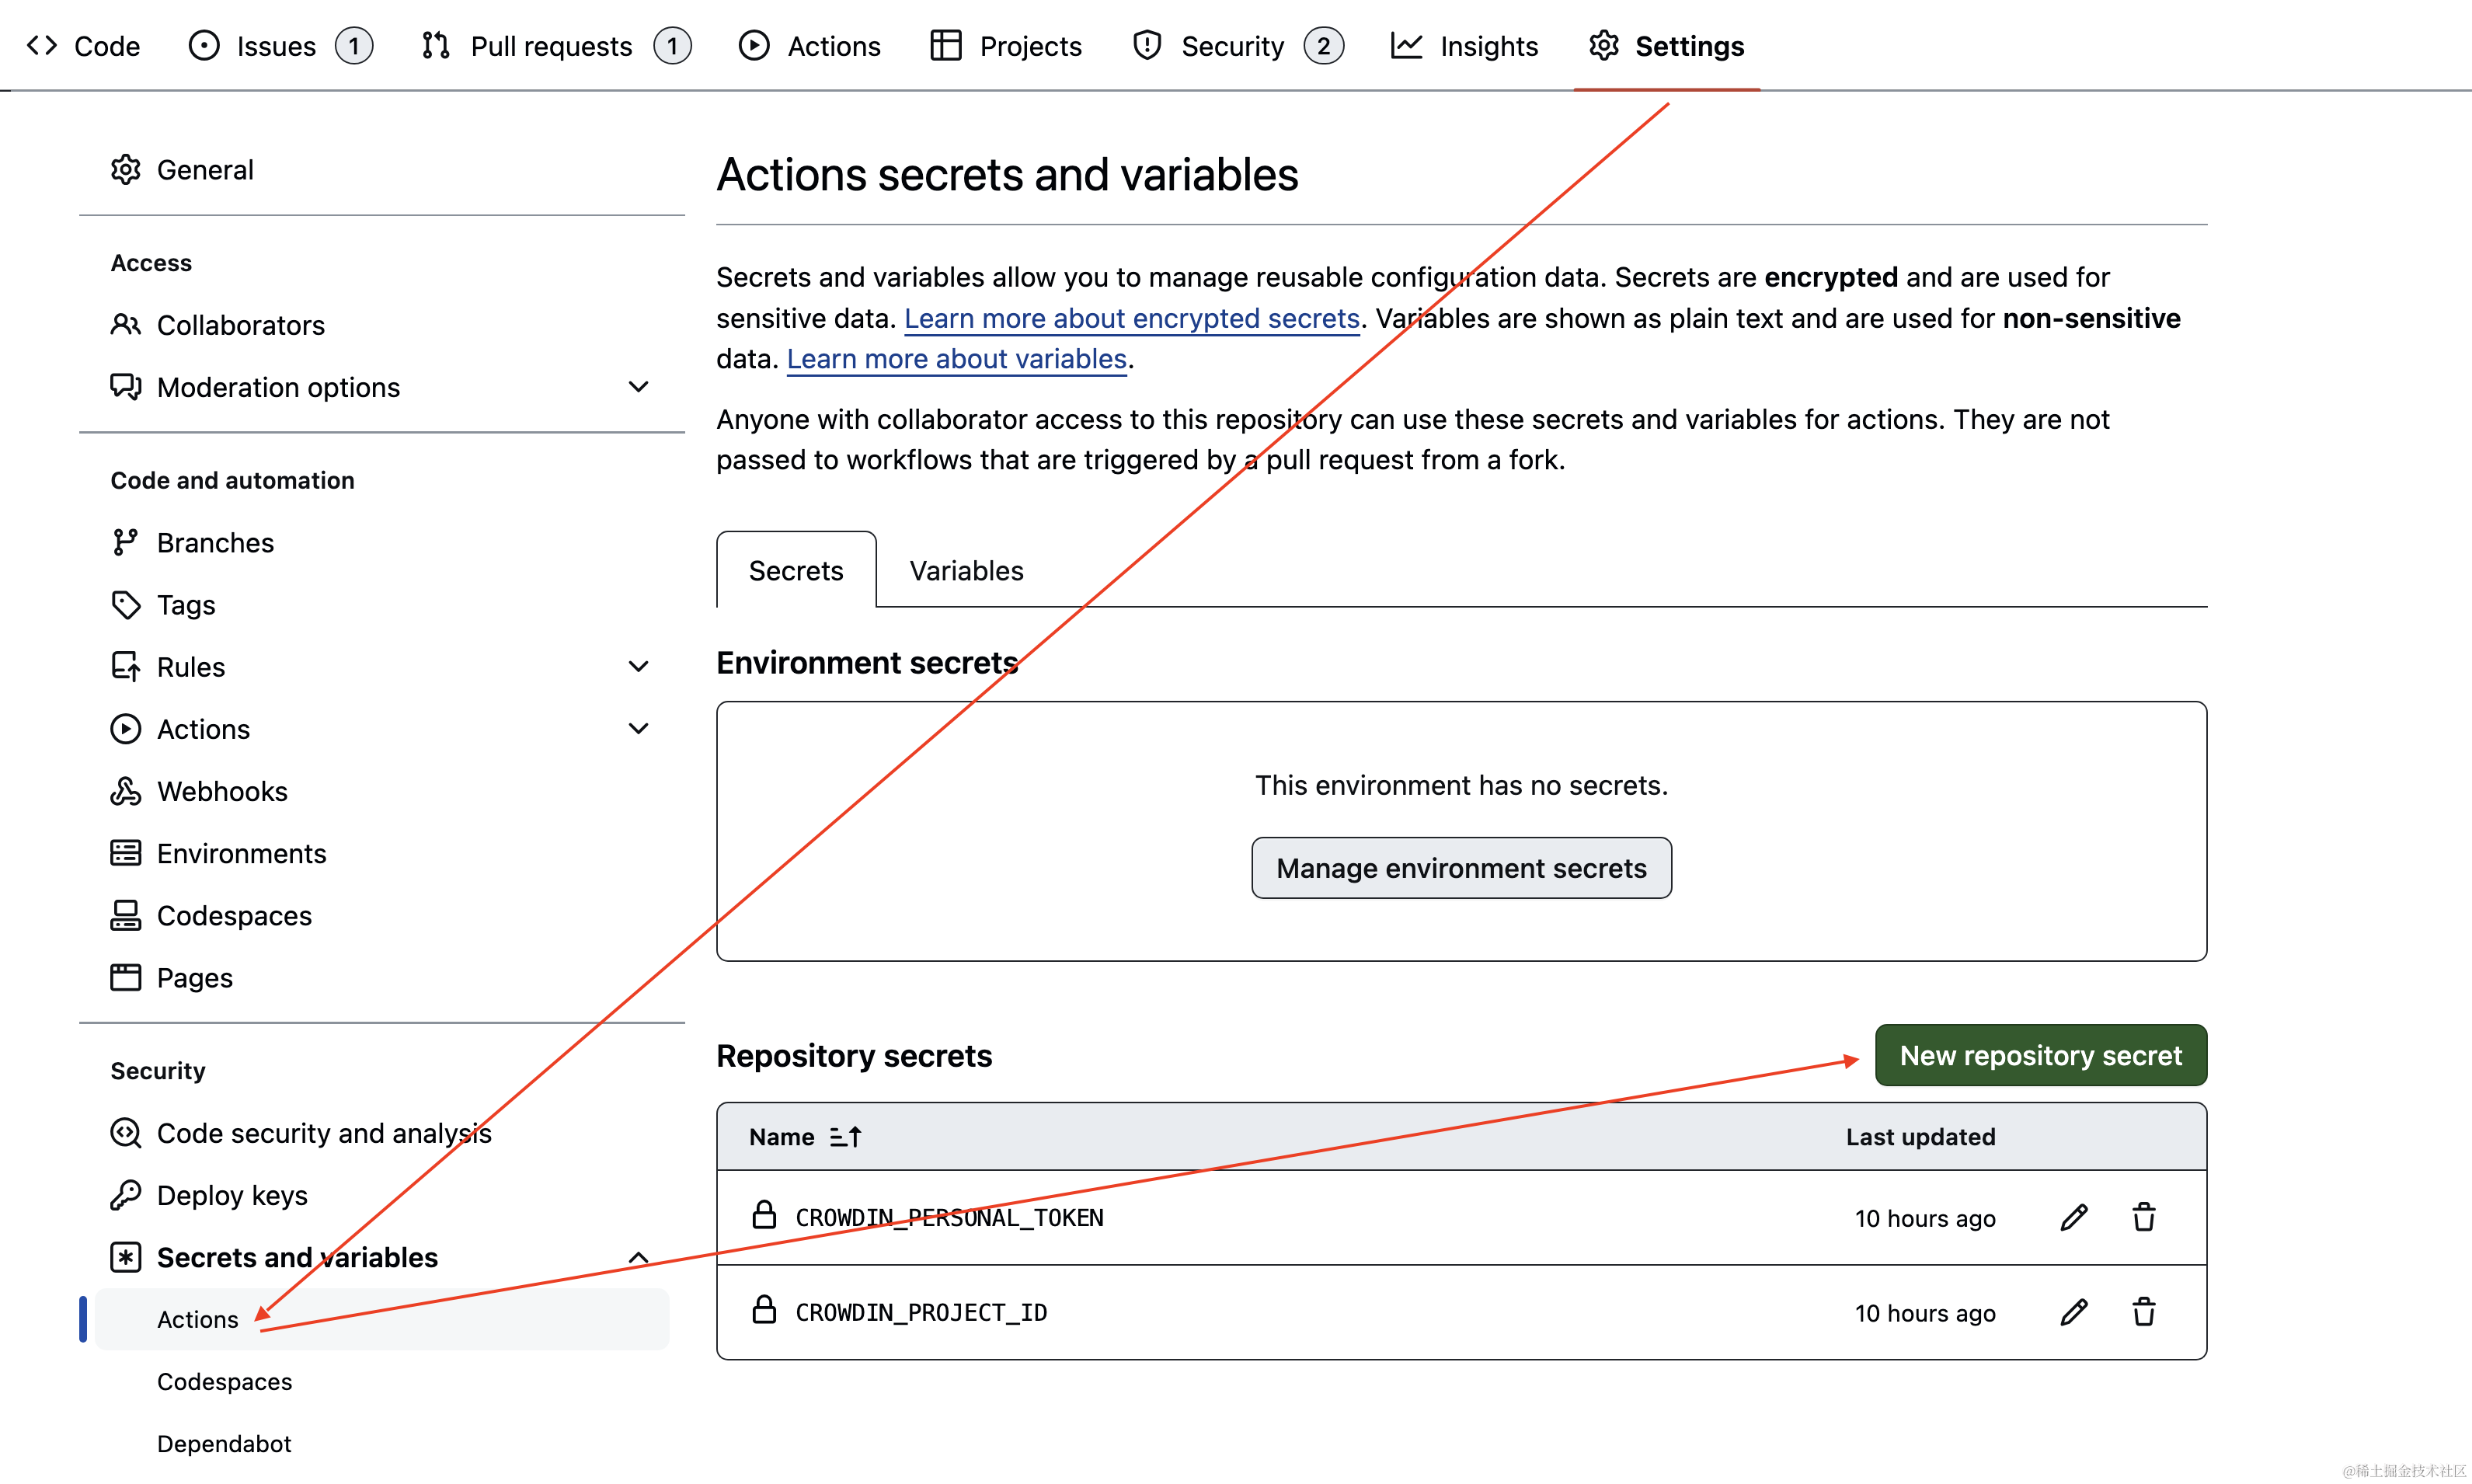Open Deploy keys page
The width and height of the screenshot is (2472, 1484).
tap(232, 1195)
